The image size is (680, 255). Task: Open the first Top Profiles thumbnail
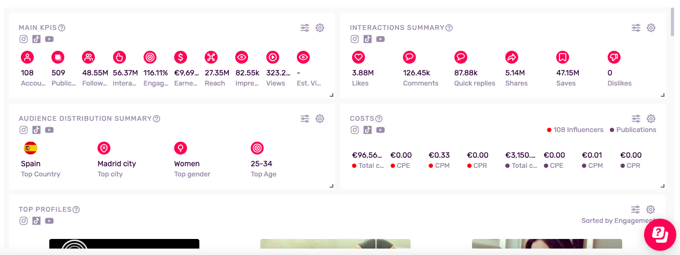tap(124, 244)
